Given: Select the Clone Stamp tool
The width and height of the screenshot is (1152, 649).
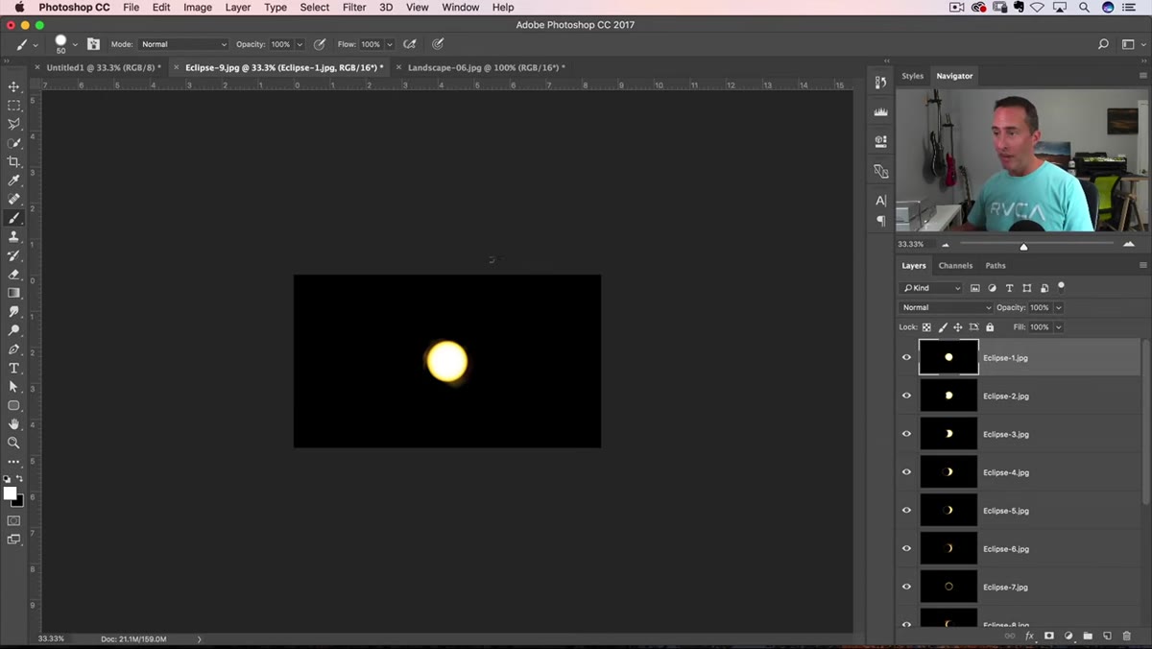Looking at the screenshot, I should point(13,236).
